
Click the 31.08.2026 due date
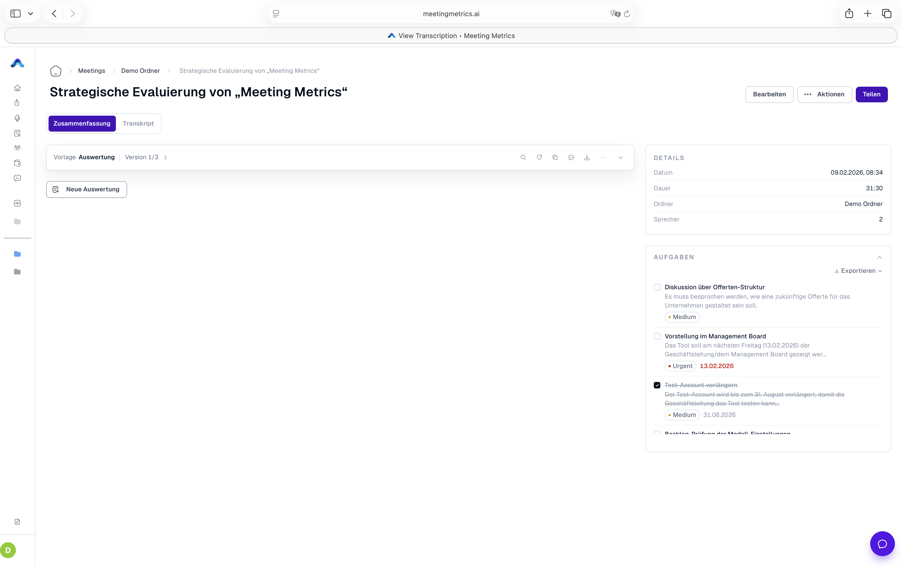tap(719, 415)
